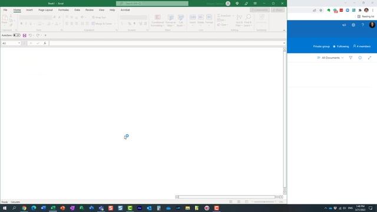Open the SharePoint filter pane icon
This screenshot has width=377, height=212.
[350, 58]
